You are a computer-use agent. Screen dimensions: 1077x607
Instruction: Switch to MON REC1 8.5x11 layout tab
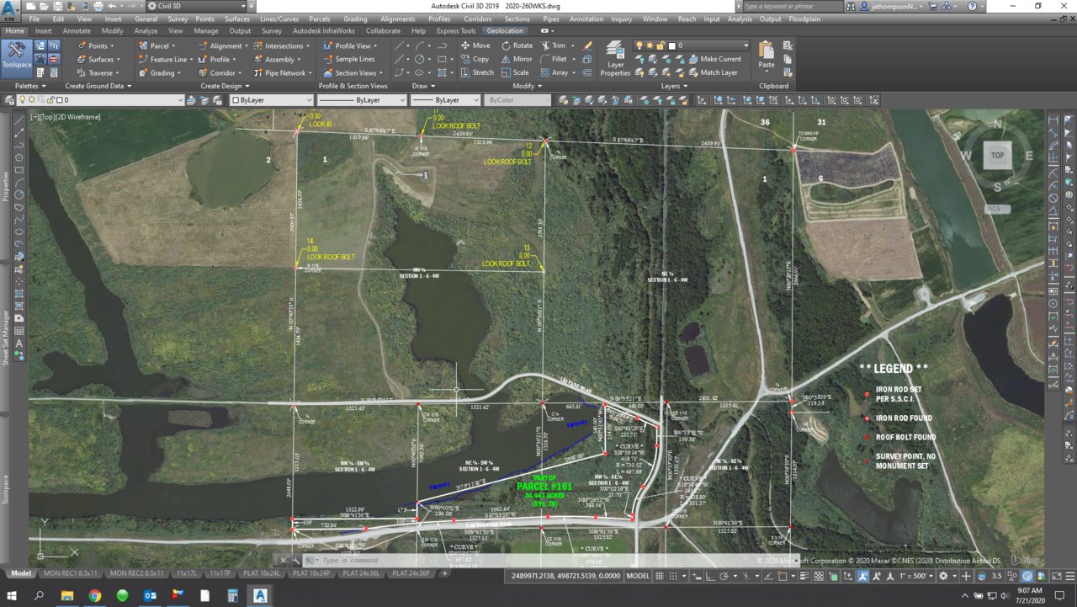pos(70,573)
